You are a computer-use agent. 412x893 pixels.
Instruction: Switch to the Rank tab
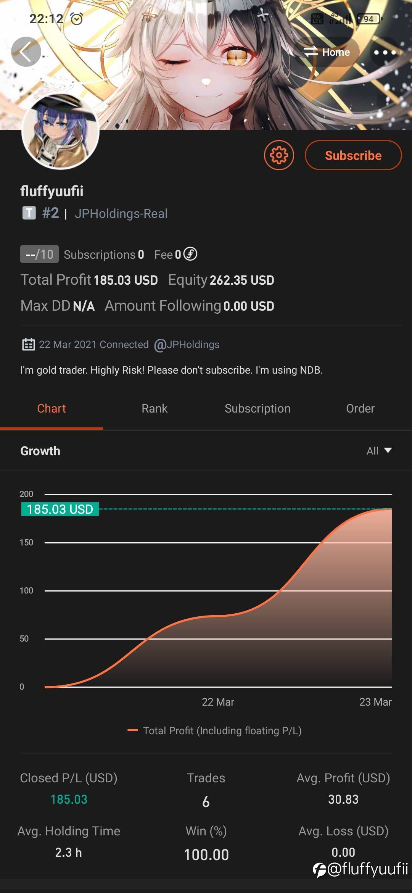click(x=154, y=408)
